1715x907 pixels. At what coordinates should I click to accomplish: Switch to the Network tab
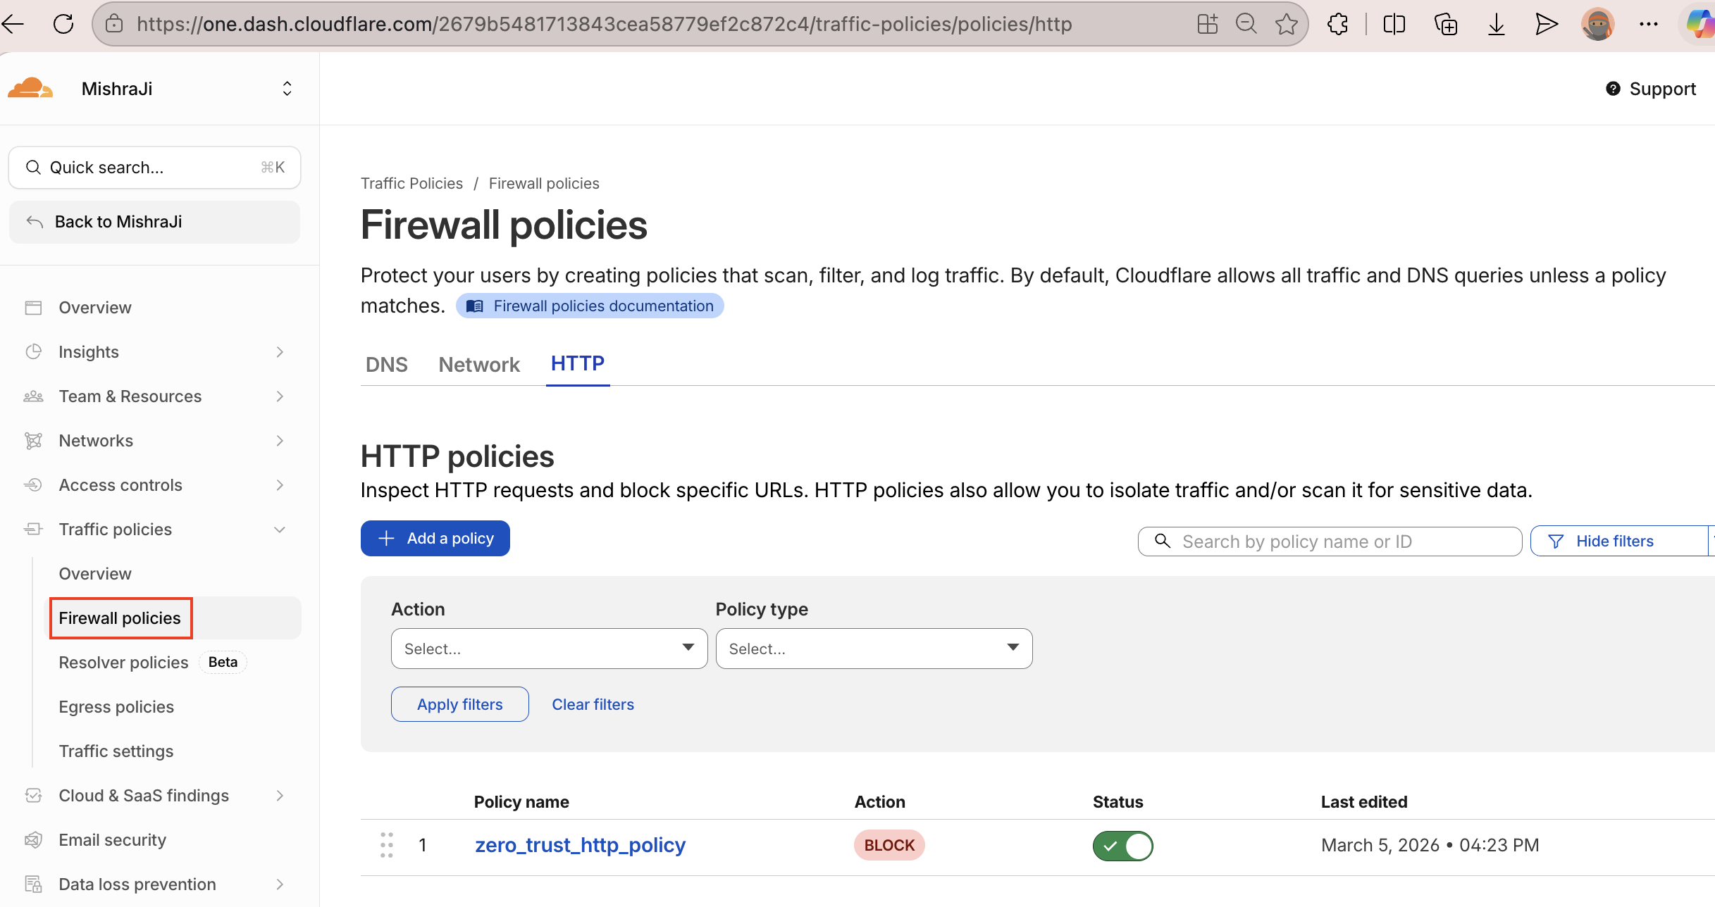click(x=479, y=364)
